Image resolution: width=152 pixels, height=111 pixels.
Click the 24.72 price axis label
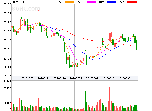pyautogui.click(x=7, y=31)
